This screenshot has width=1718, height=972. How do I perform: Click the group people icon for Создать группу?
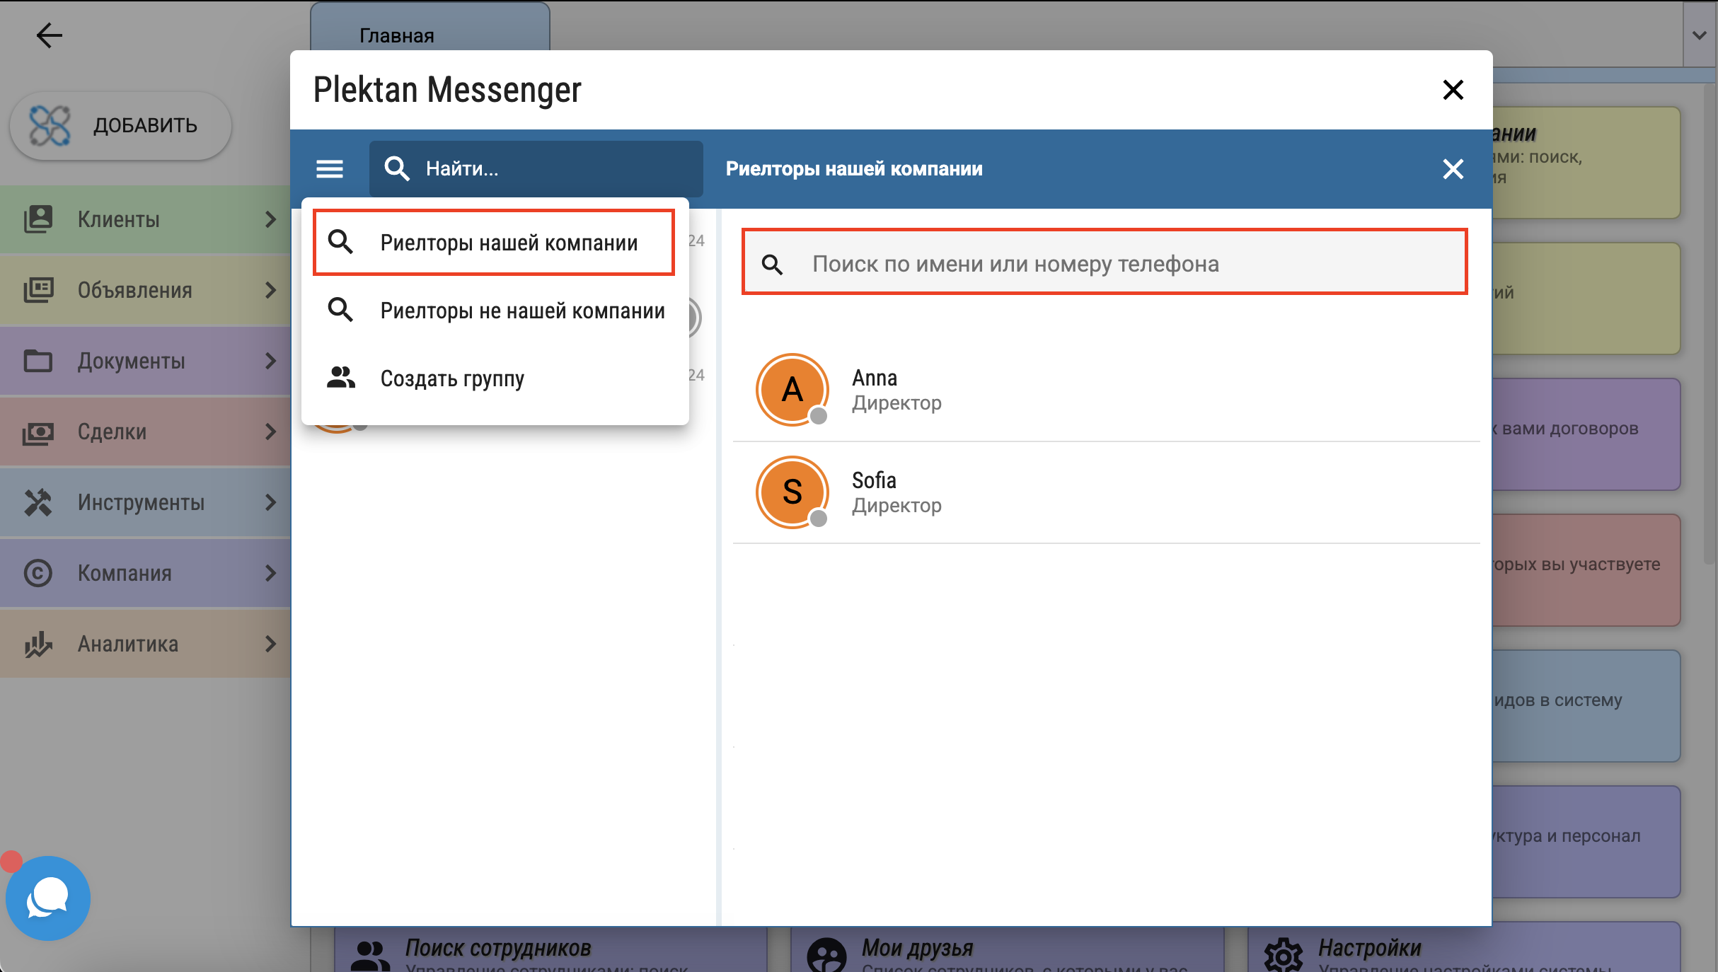[x=340, y=378]
